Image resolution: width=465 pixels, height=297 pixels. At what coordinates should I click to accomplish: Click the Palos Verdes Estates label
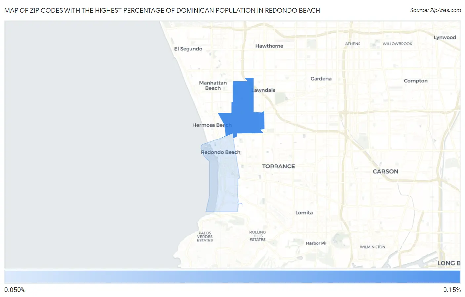click(x=205, y=237)
